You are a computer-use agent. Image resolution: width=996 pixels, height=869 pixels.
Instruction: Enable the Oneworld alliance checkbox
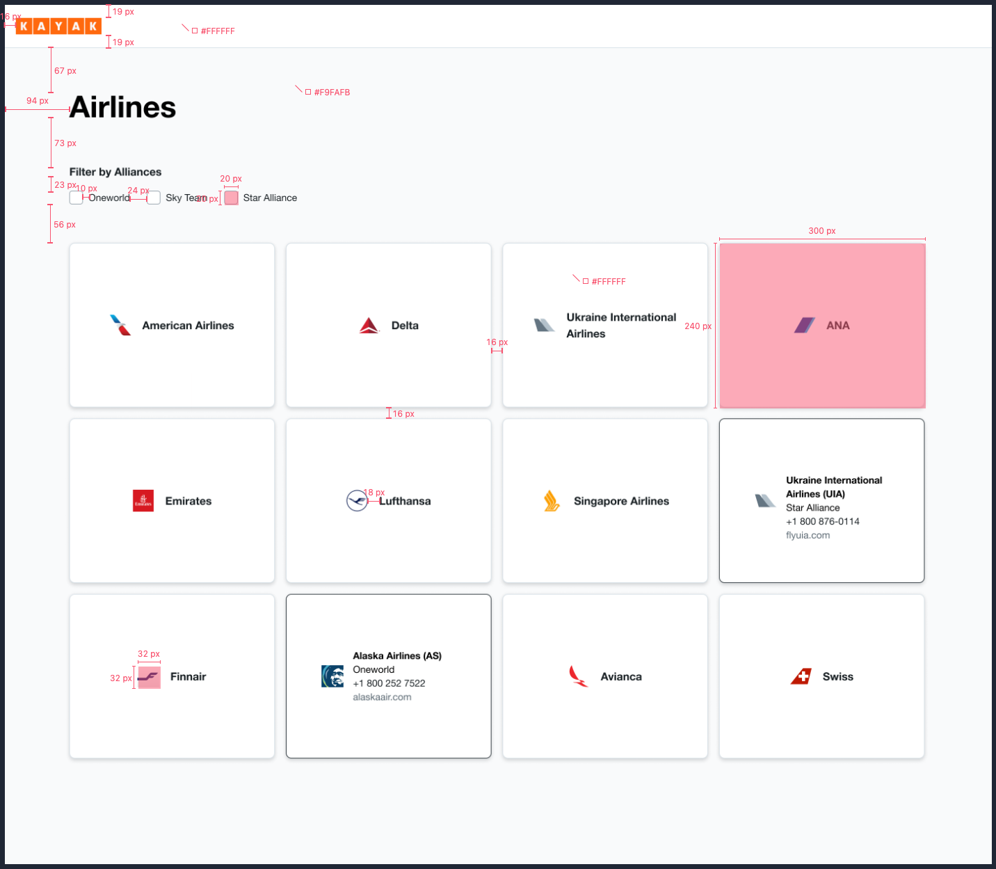click(76, 198)
